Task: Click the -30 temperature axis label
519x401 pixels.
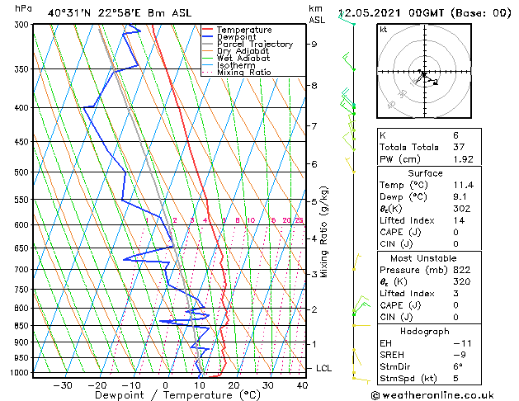Action: point(63,385)
